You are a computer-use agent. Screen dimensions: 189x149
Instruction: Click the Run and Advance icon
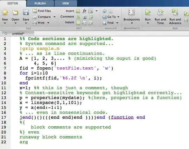click(x=175, y=12)
